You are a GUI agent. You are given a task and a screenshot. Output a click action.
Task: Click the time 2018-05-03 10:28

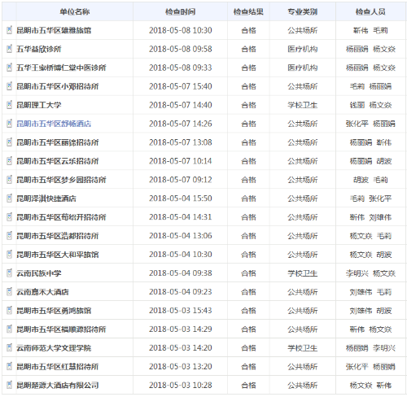(181, 386)
